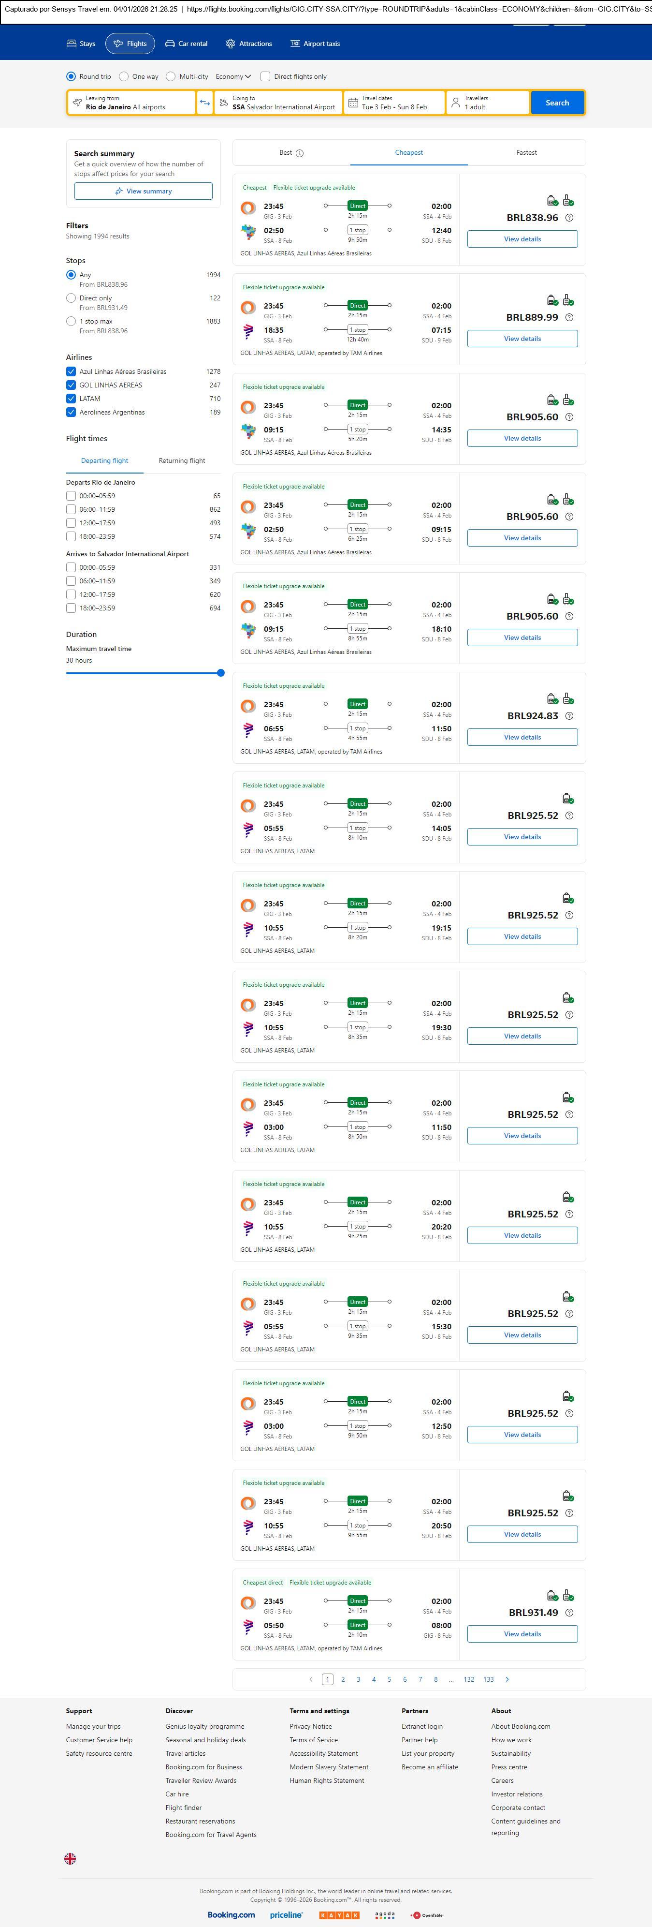The width and height of the screenshot is (652, 1927).
Task: Select the One way radio button
Action: [x=124, y=76]
